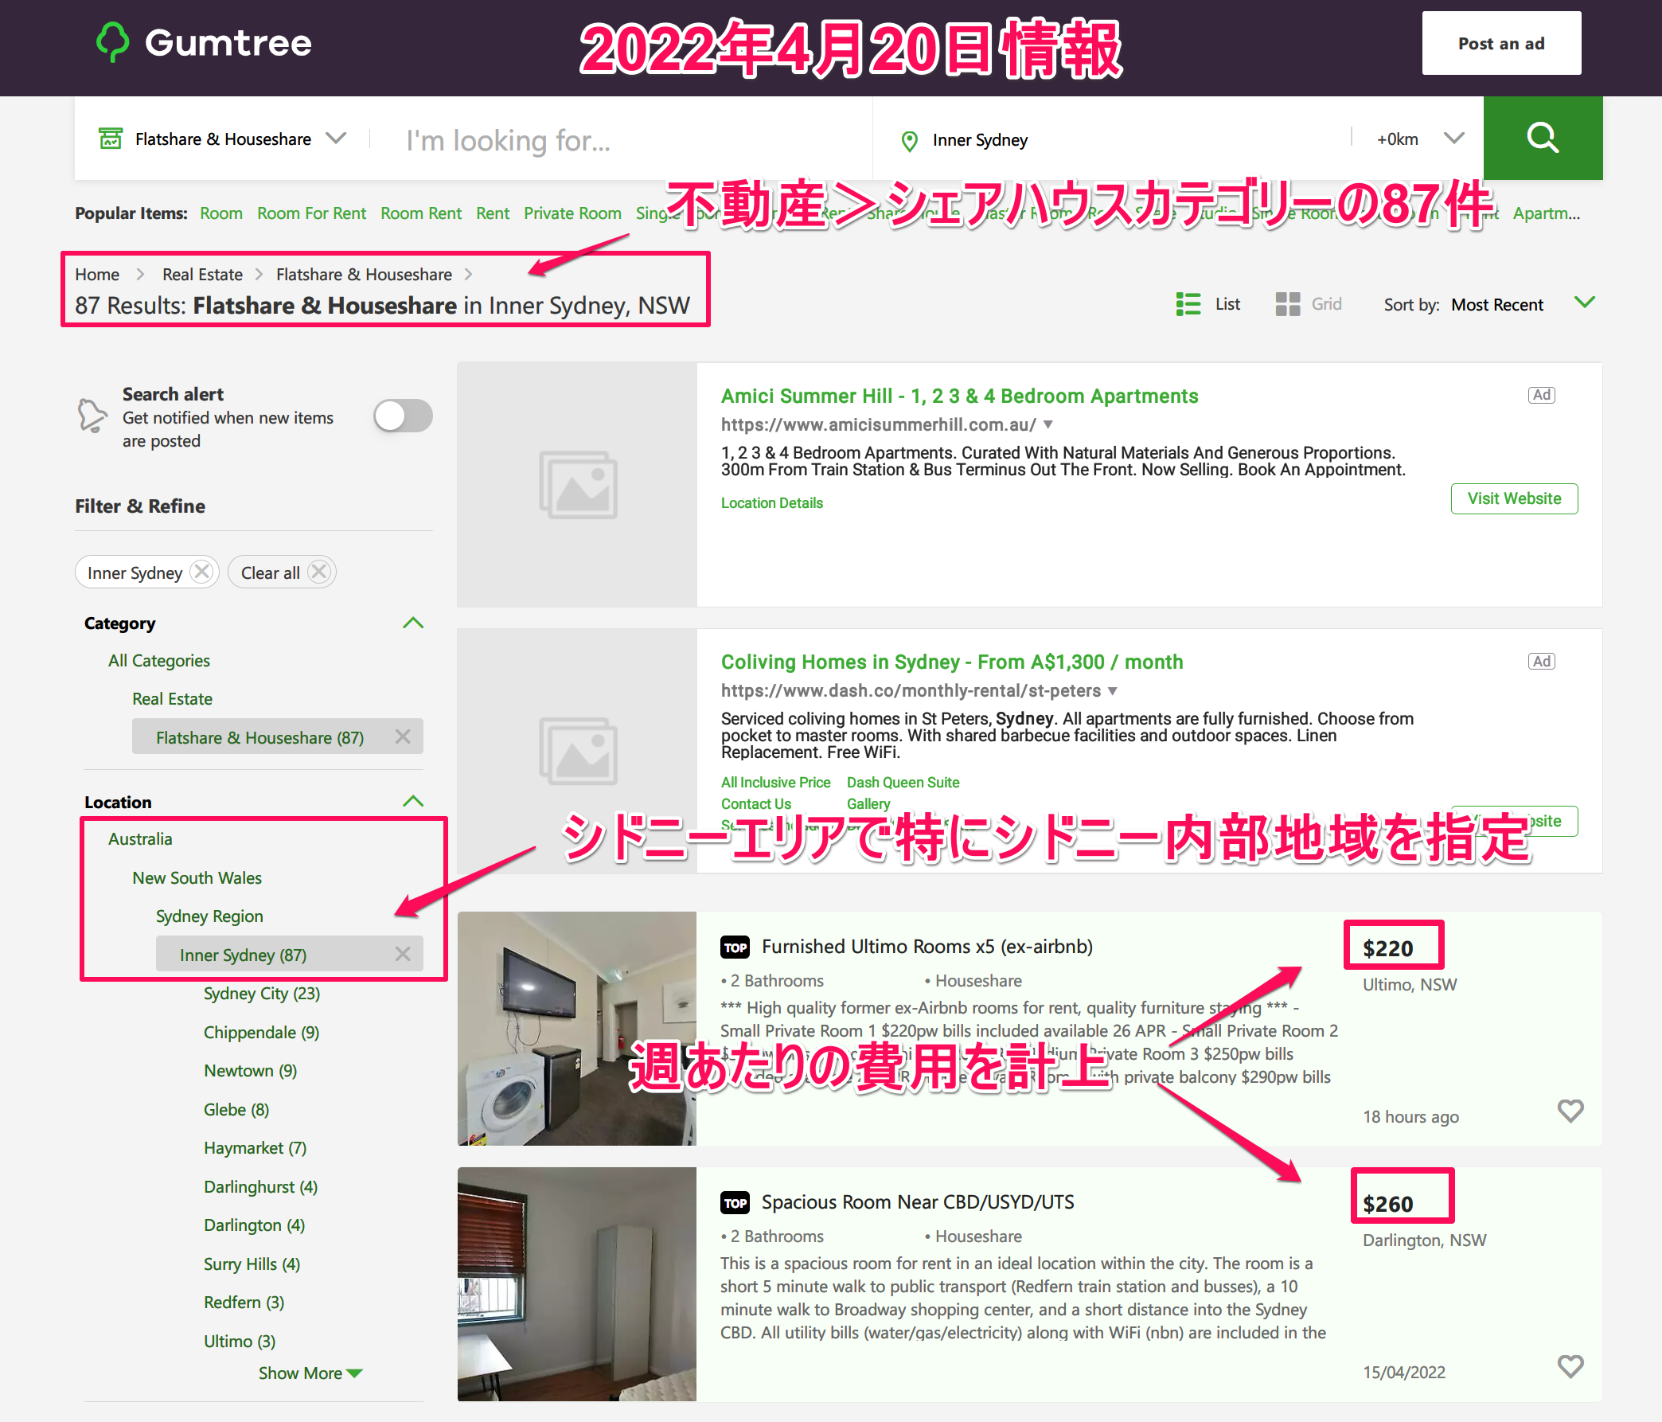Select popular item Private Room
1662x1422 pixels.
click(573, 213)
